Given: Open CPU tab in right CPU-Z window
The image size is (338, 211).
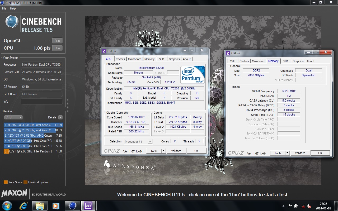Looking at the screenshot, I should tap(232, 61).
